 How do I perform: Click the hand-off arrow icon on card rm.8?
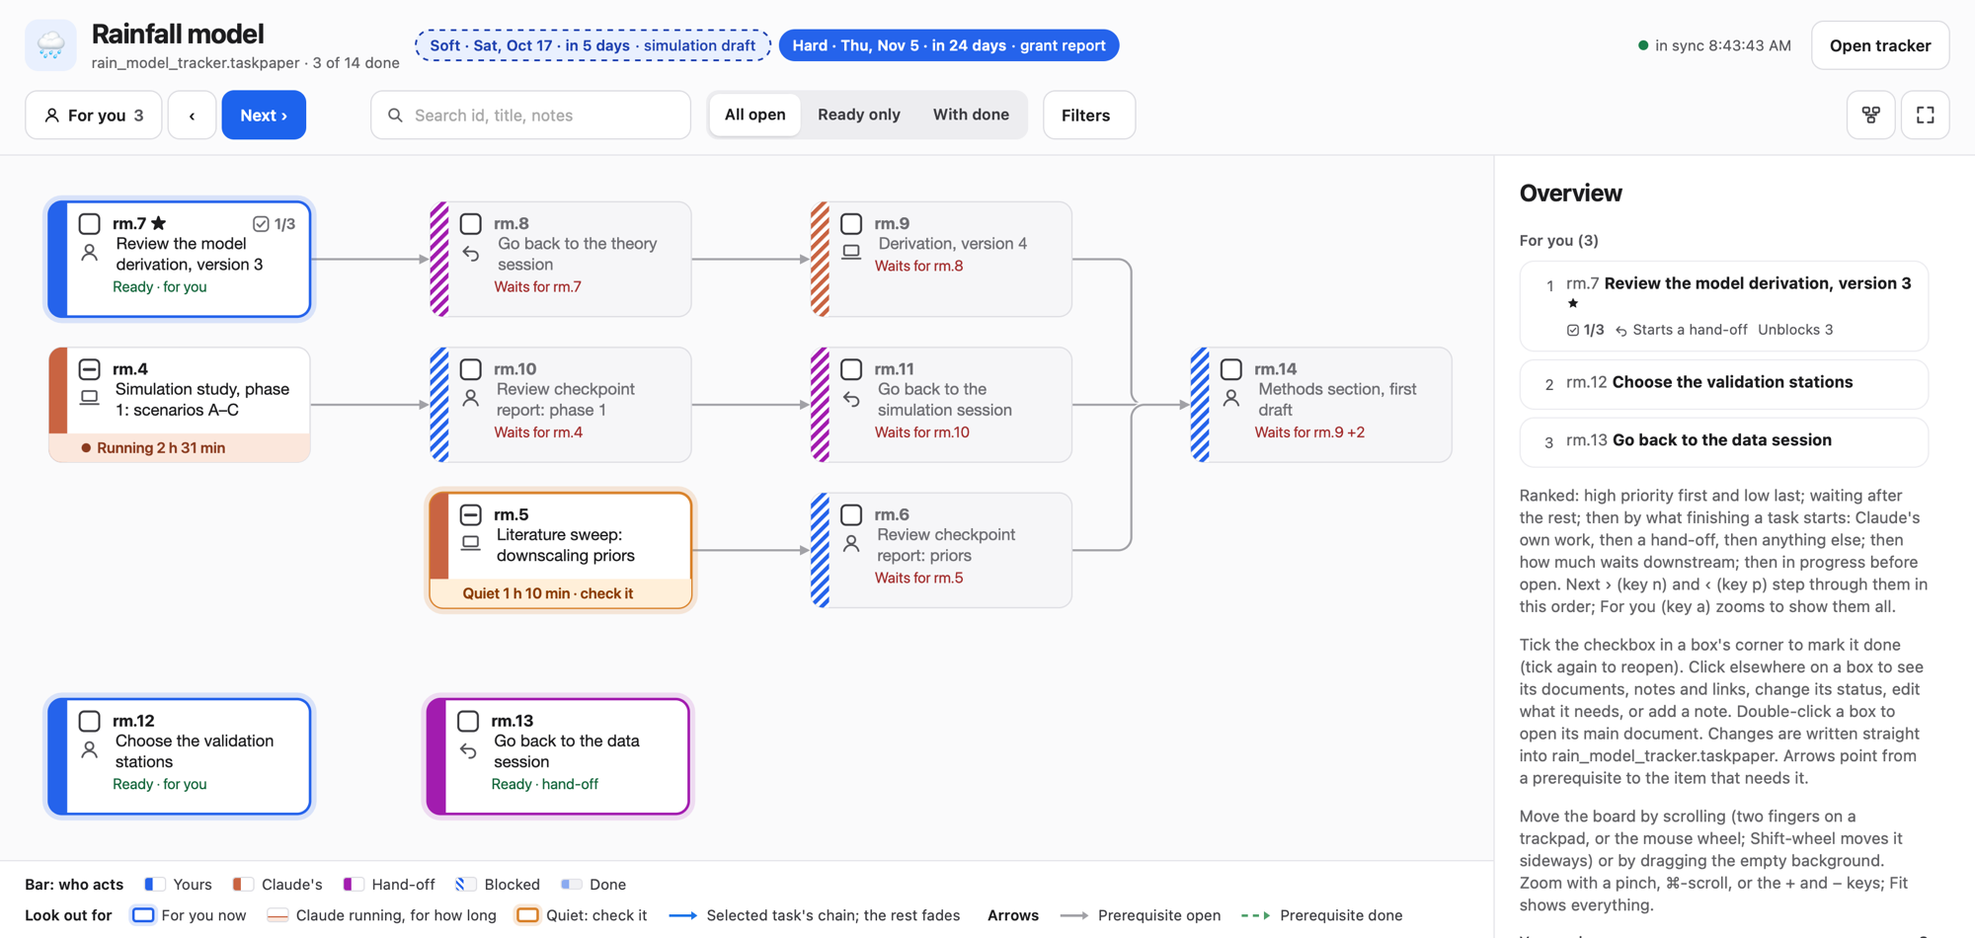click(x=471, y=254)
